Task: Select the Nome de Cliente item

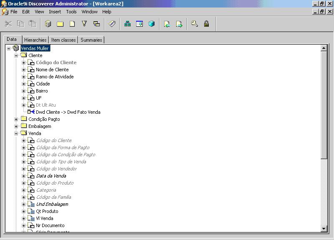Action: [52, 70]
